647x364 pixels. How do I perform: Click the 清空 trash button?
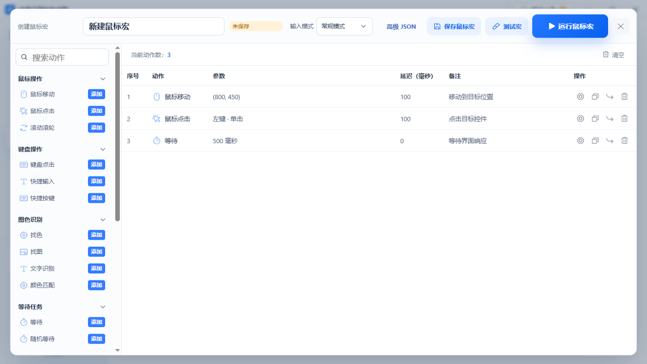pos(613,55)
